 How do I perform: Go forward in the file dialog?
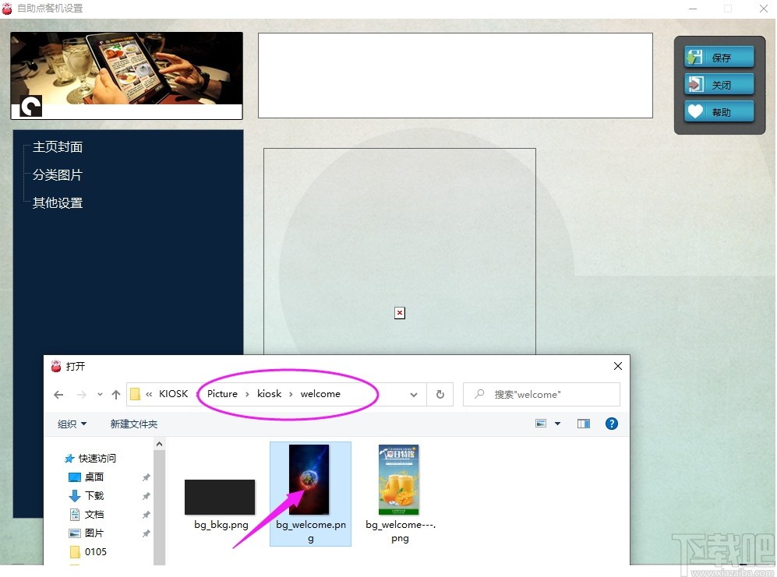pyautogui.click(x=82, y=395)
